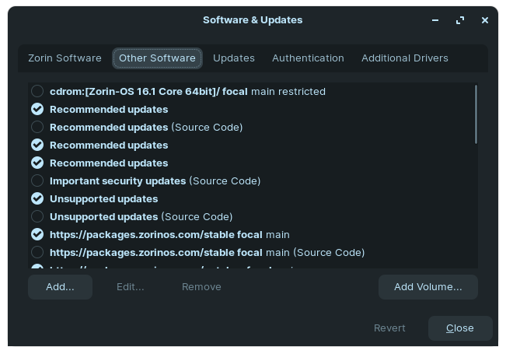Click the Add Volume... button

(x=427, y=287)
